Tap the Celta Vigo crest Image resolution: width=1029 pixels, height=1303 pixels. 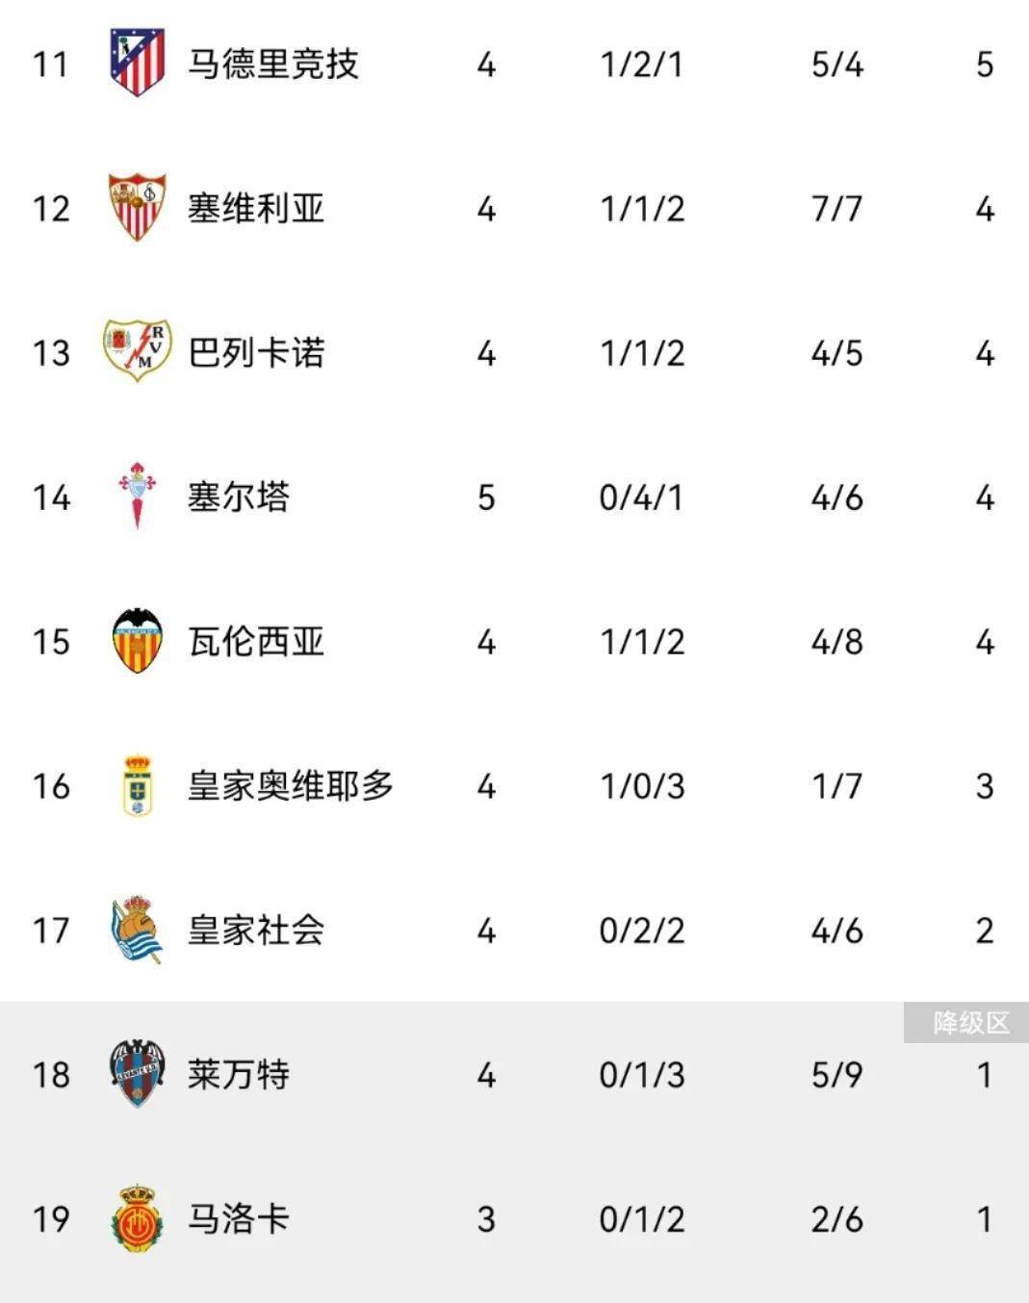point(137,496)
